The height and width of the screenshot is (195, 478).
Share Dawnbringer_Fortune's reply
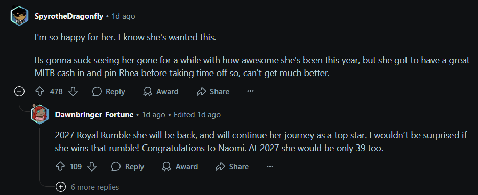[232, 167]
